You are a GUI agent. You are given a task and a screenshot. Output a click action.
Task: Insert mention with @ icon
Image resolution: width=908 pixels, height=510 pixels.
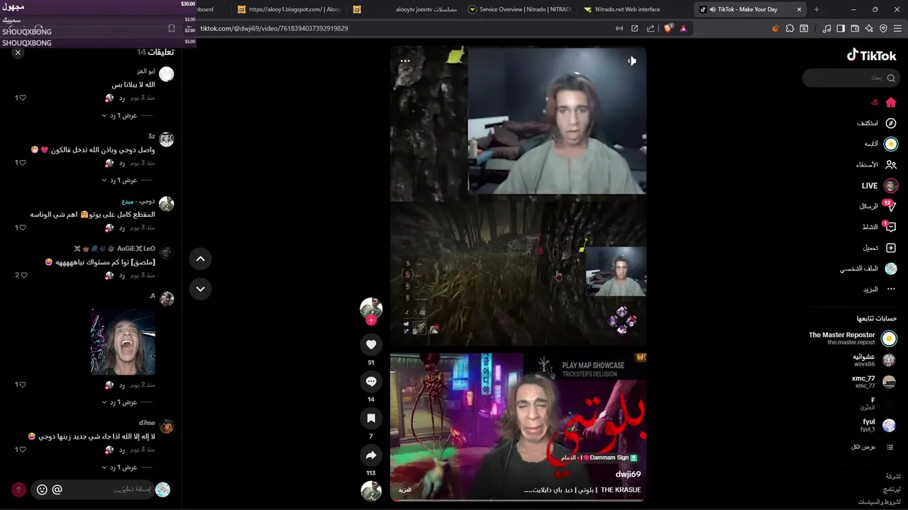click(x=57, y=489)
